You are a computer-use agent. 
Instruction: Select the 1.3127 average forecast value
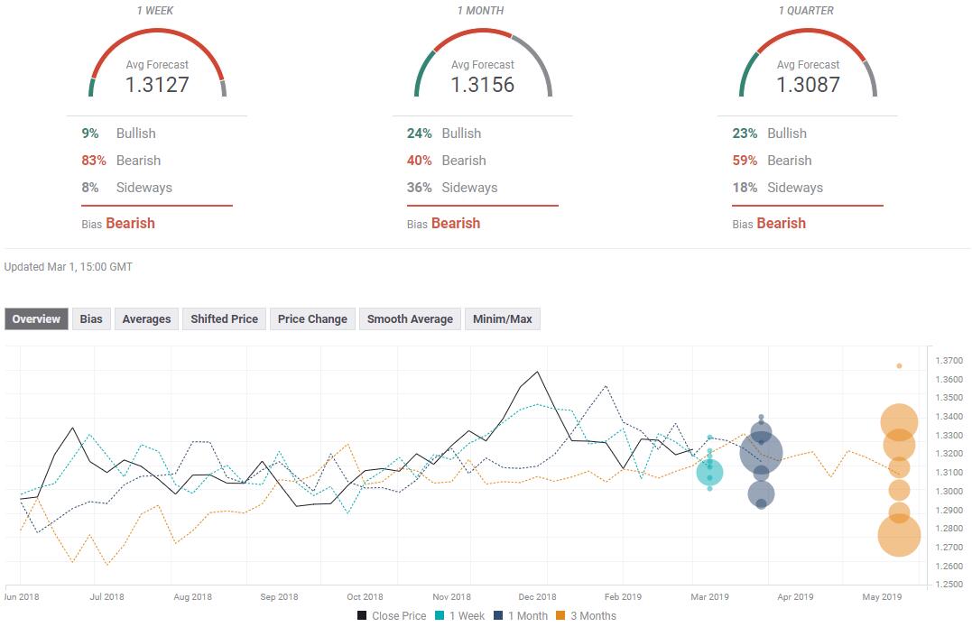157,84
